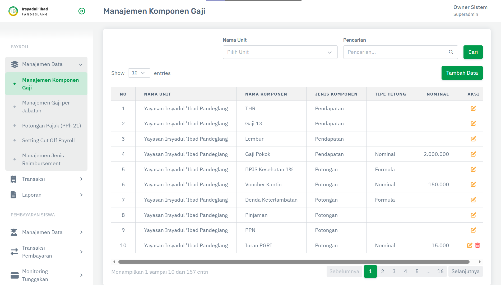501x285 pixels.
Task: Edit the Gaji Pokok row
Action: pyautogui.click(x=473, y=154)
